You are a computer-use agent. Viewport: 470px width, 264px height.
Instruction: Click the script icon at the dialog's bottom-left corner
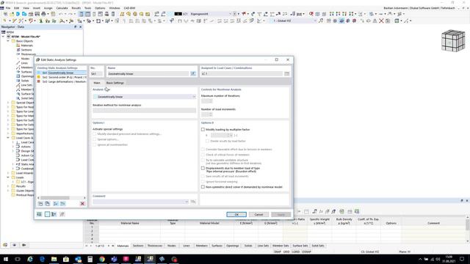pyautogui.click(x=62, y=214)
